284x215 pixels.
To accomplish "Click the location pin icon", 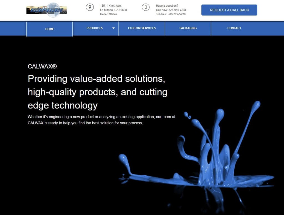I will click(x=90, y=7).
